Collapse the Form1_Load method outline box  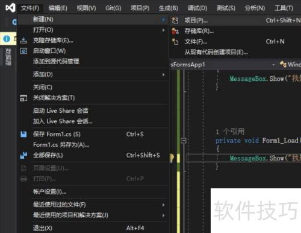[x=184, y=141]
